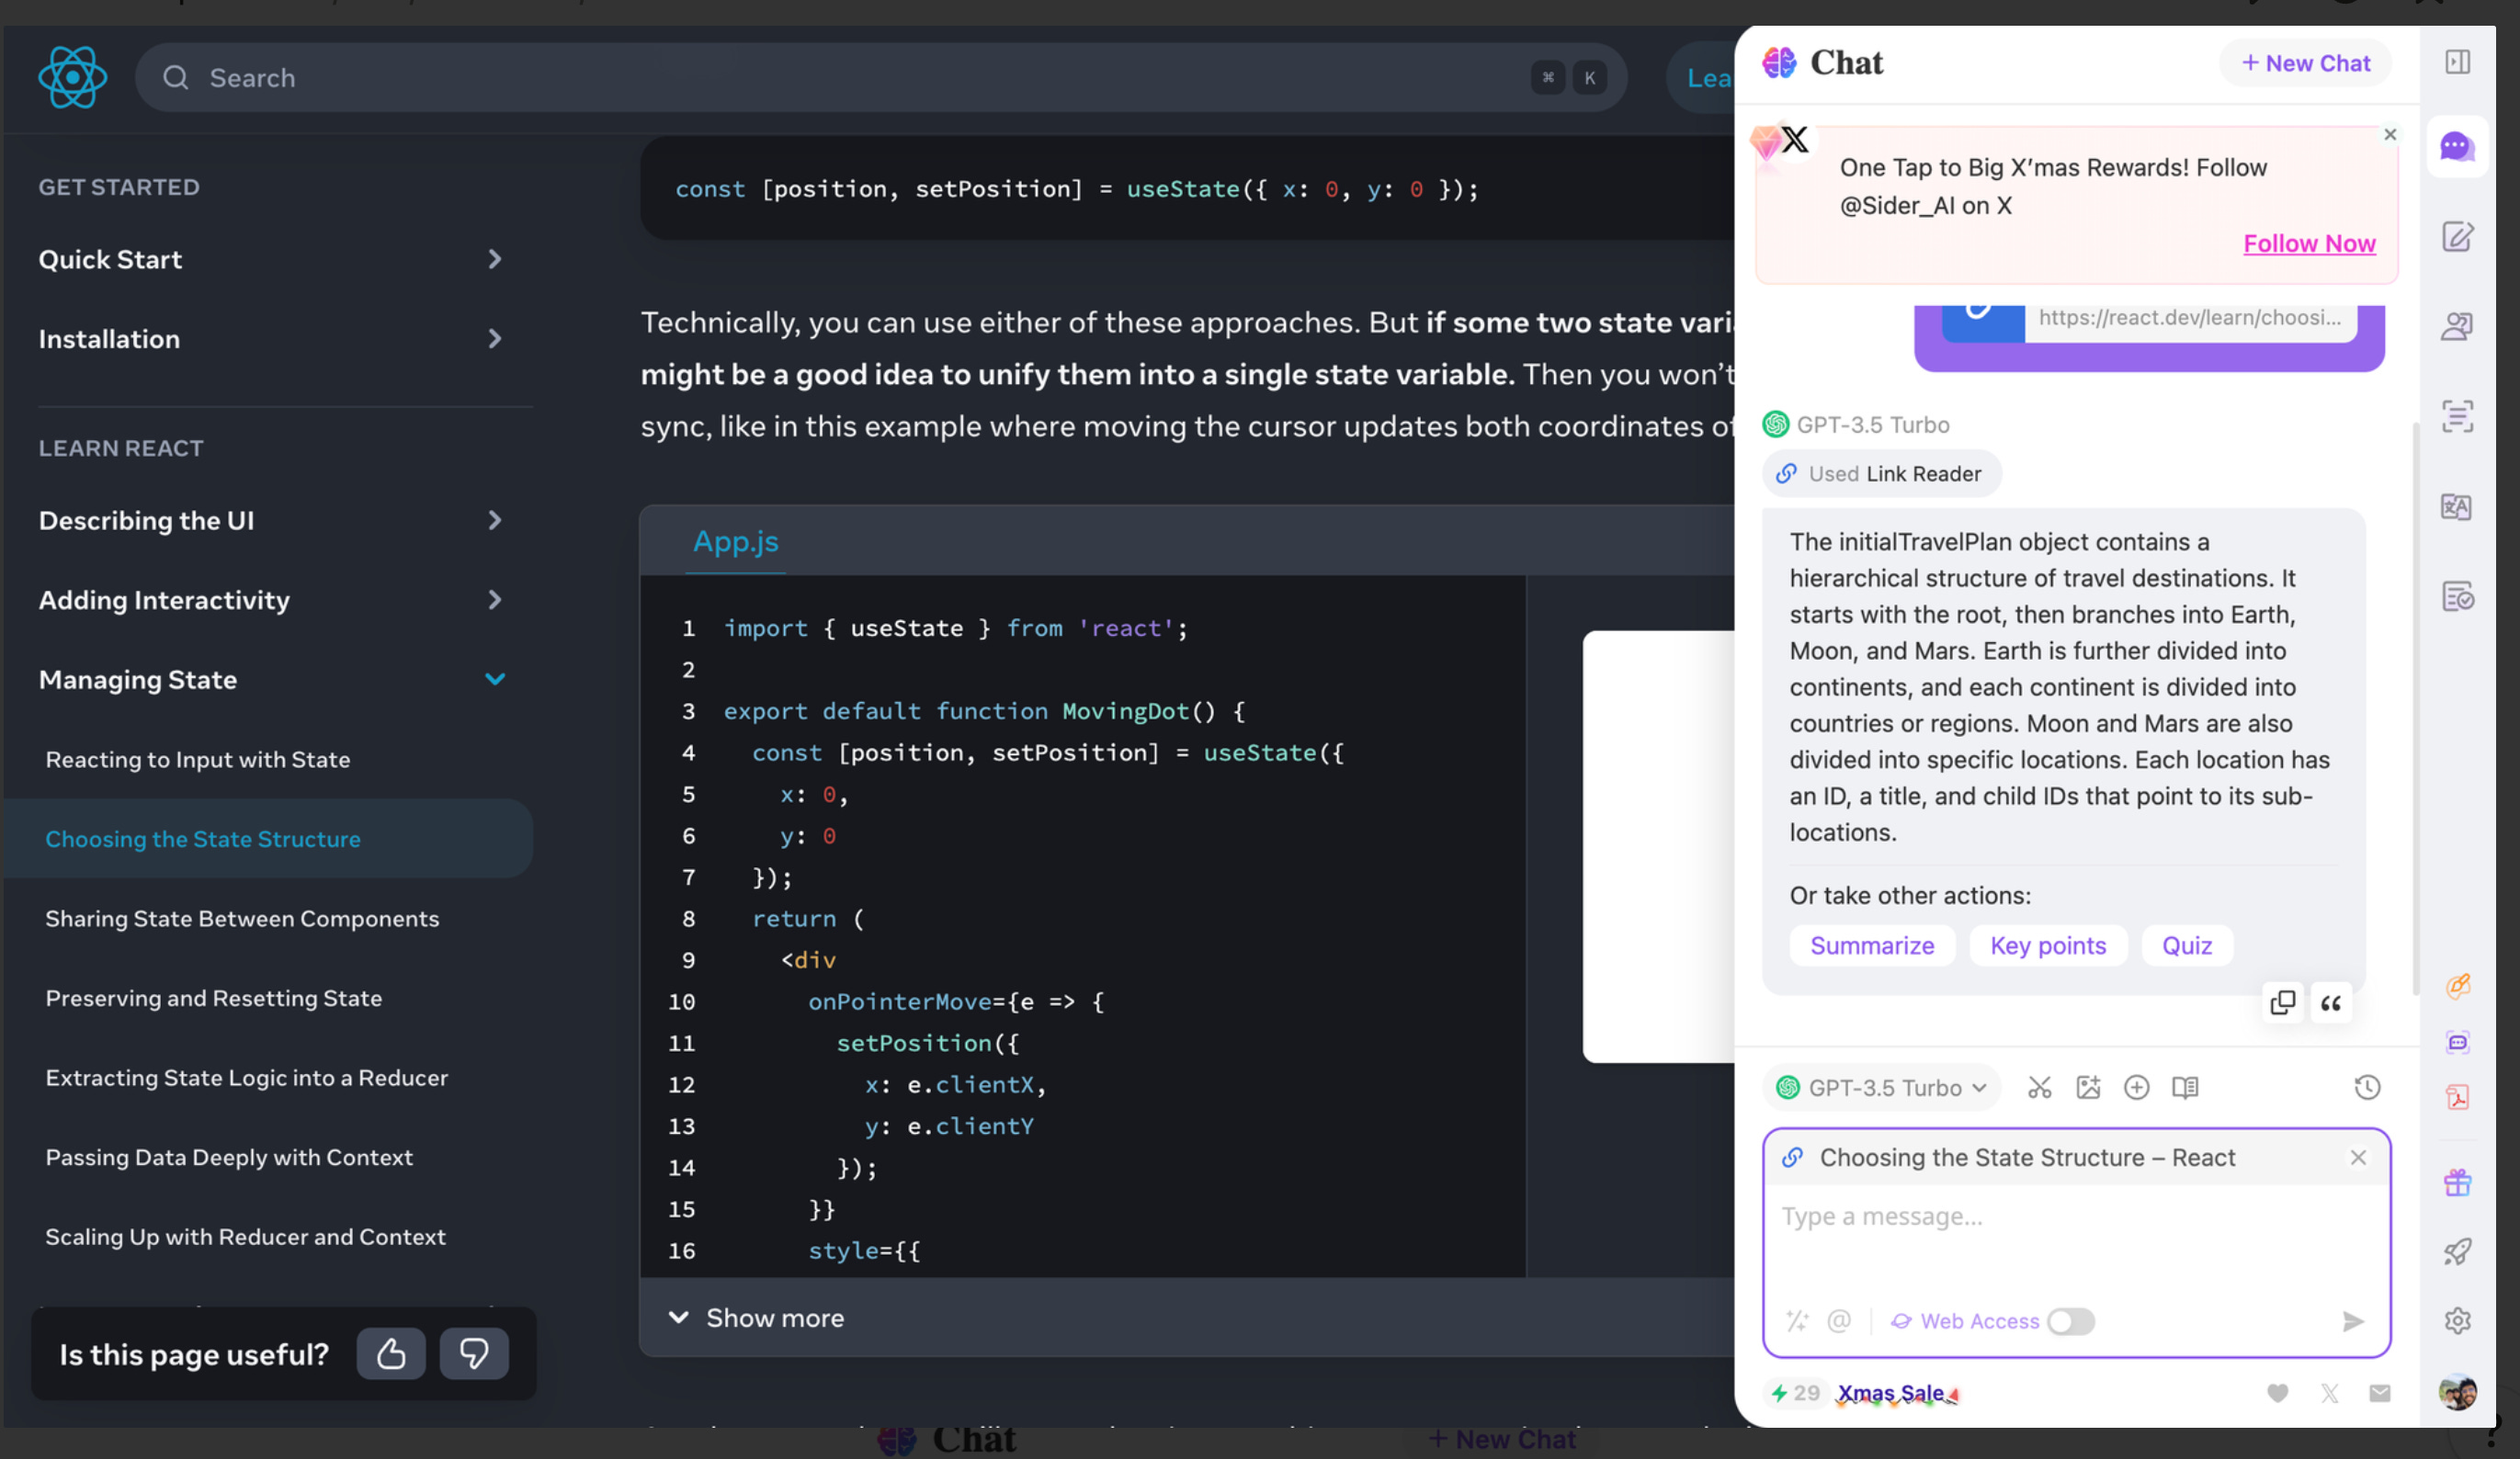
Task: Click the Summarize action button
Action: pos(1871,945)
